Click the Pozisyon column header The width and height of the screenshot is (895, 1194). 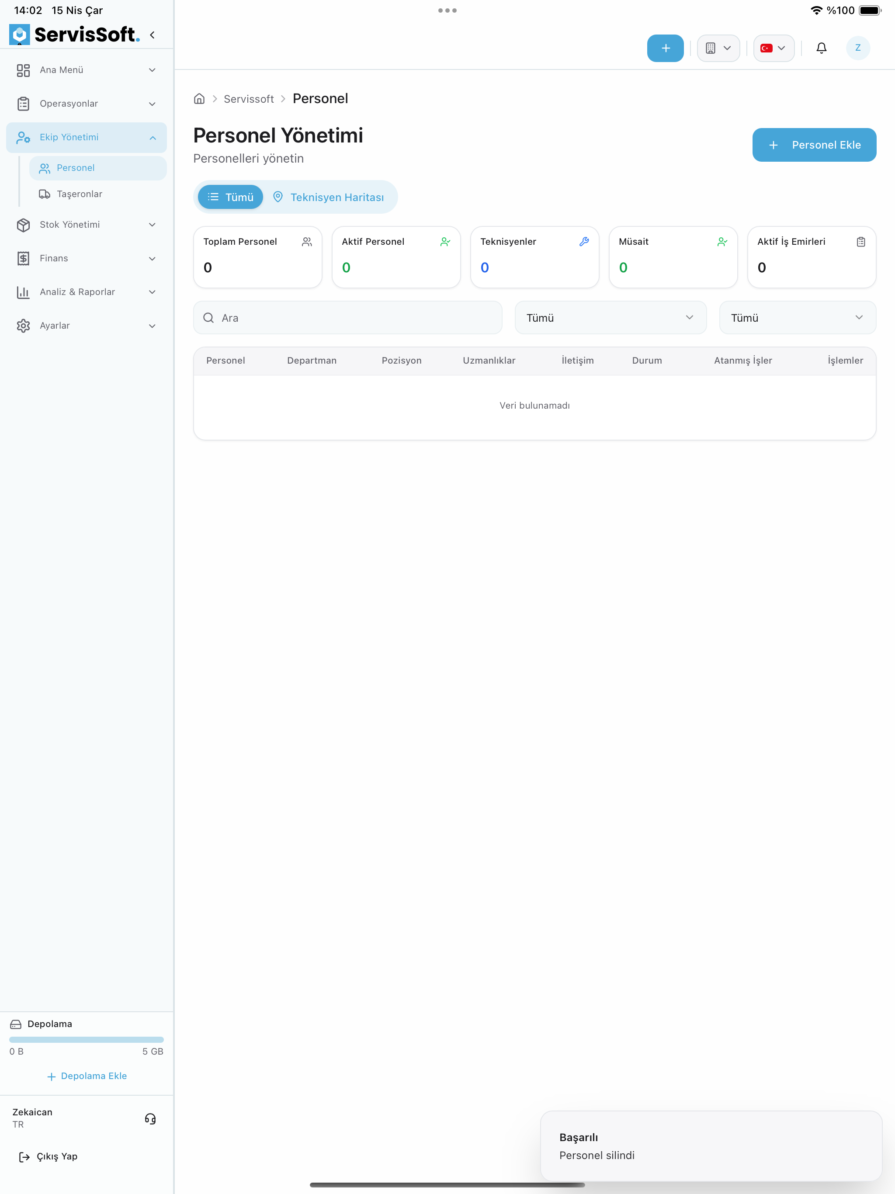tap(401, 361)
